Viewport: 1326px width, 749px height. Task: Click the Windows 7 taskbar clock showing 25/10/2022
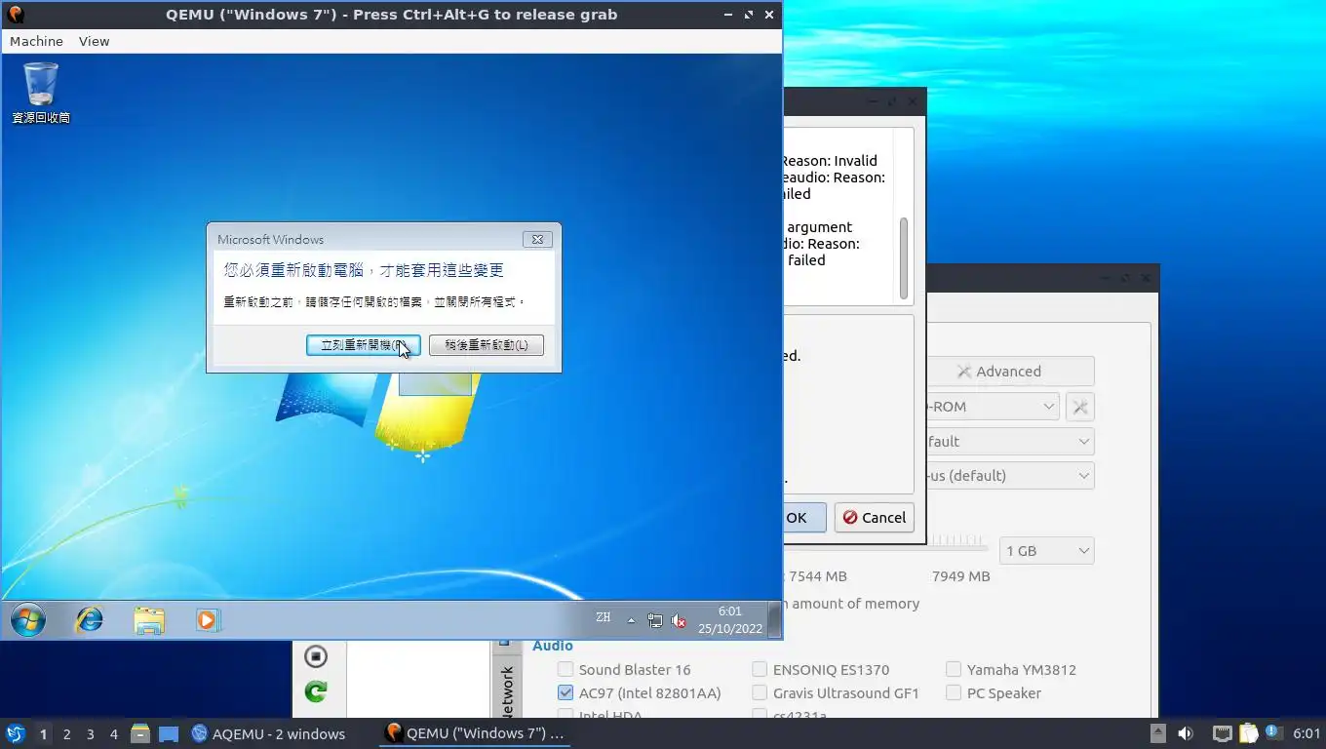point(730,620)
